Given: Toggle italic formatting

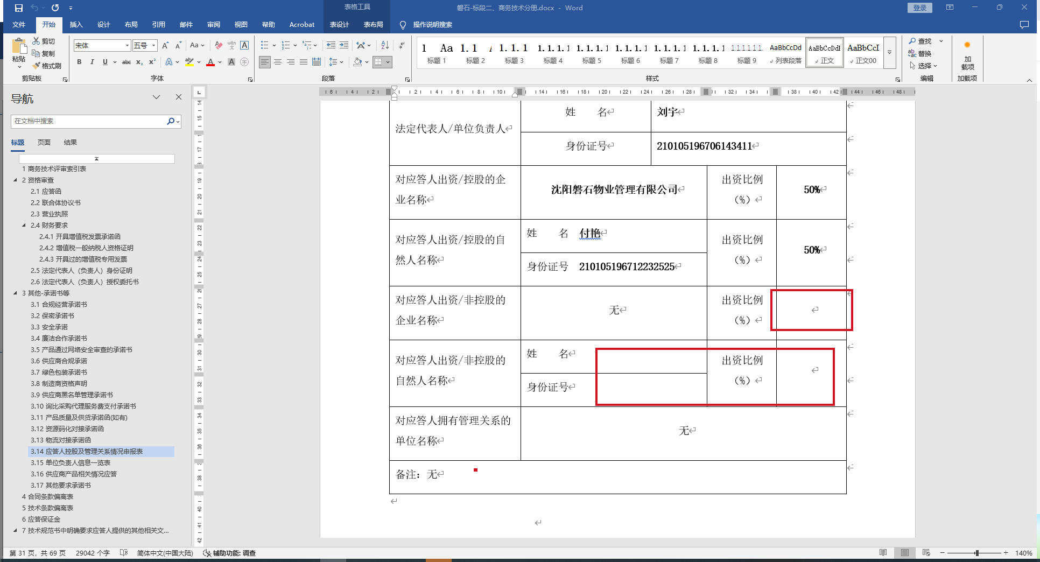Looking at the screenshot, I should (92, 62).
